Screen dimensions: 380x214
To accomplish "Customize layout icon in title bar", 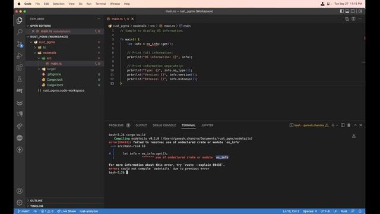I will pyautogui.click(x=360, y=11).
